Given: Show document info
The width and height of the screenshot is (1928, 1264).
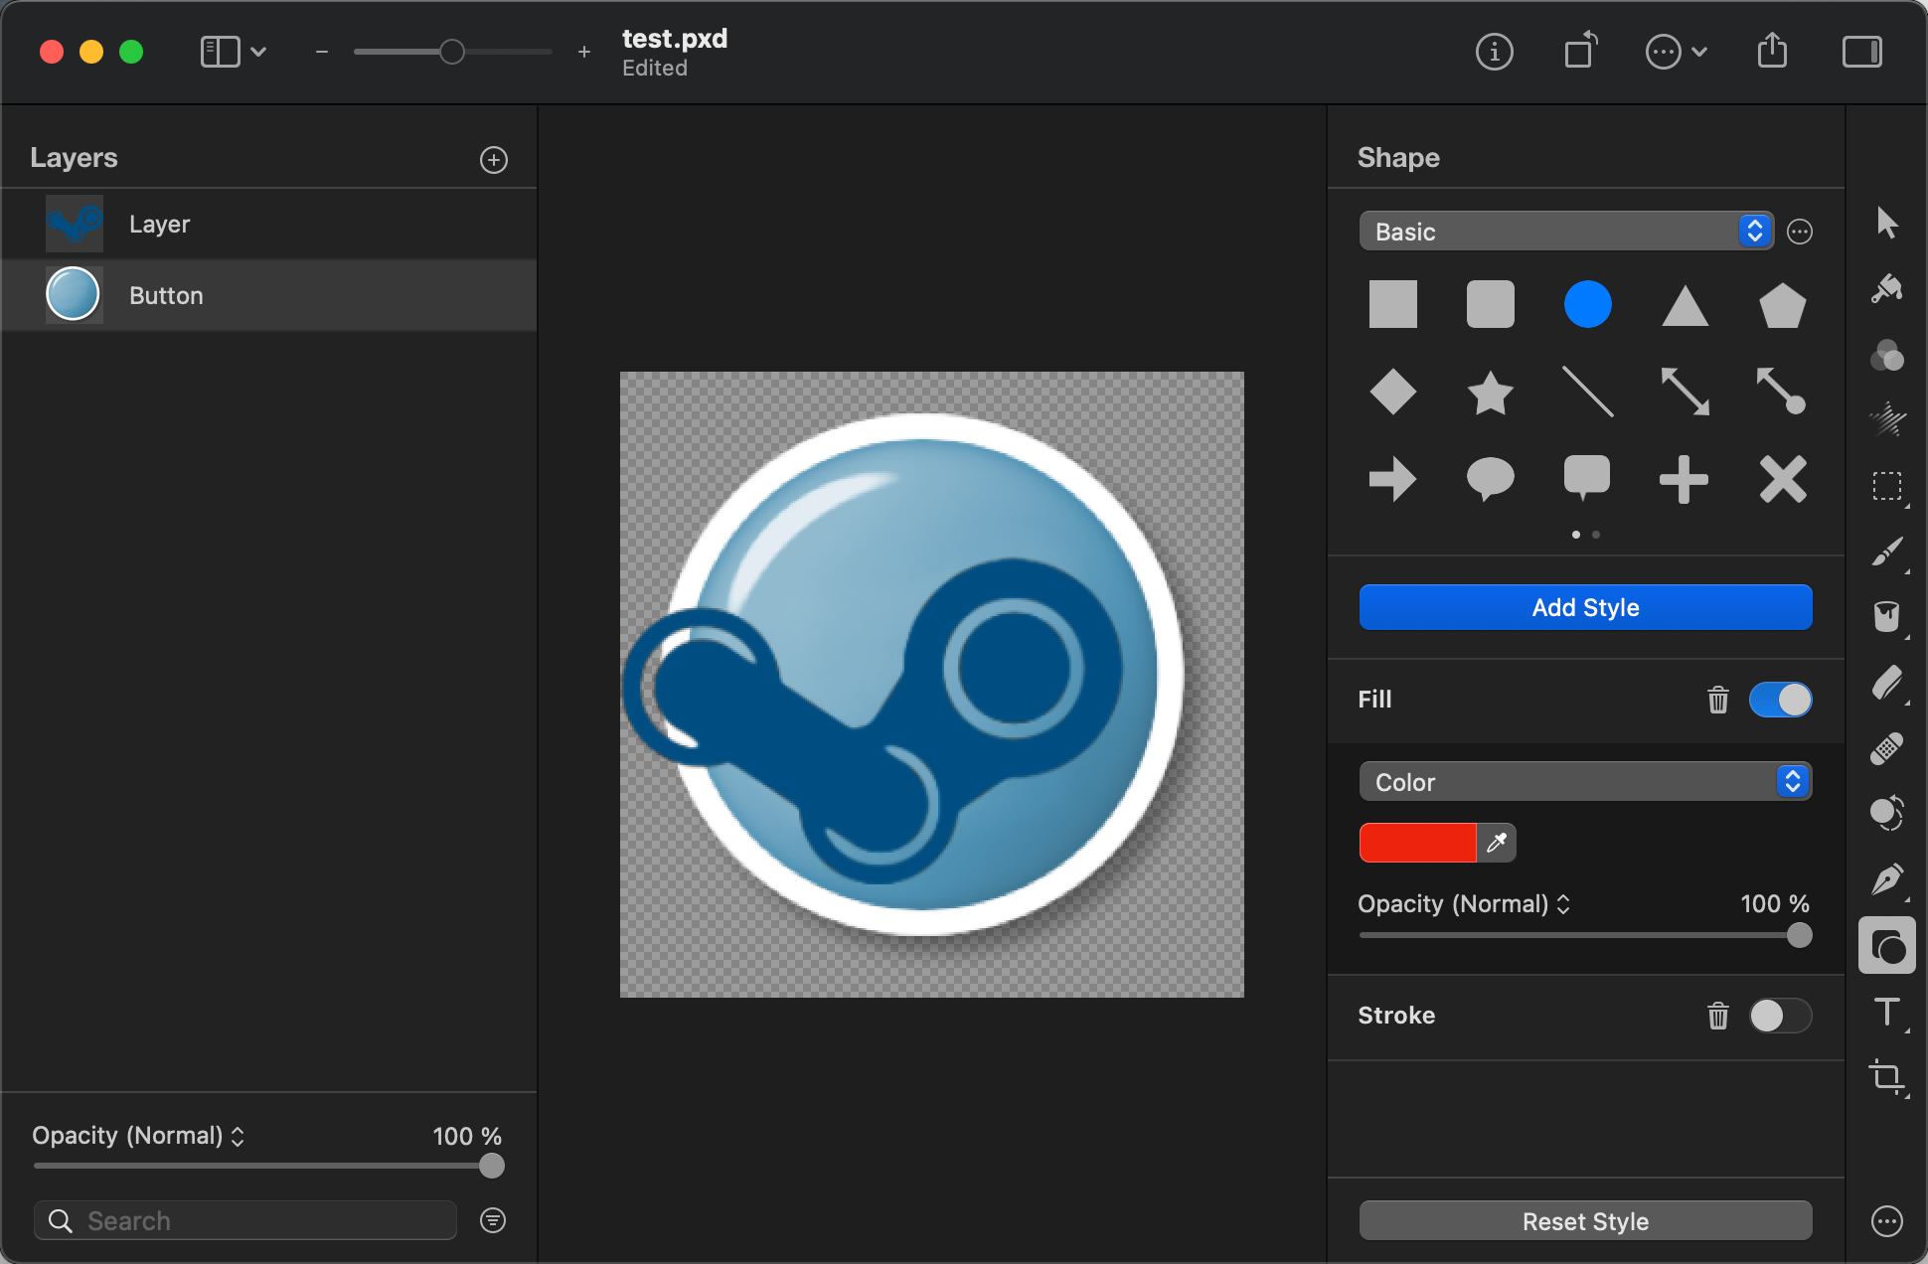Looking at the screenshot, I should (x=1494, y=52).
